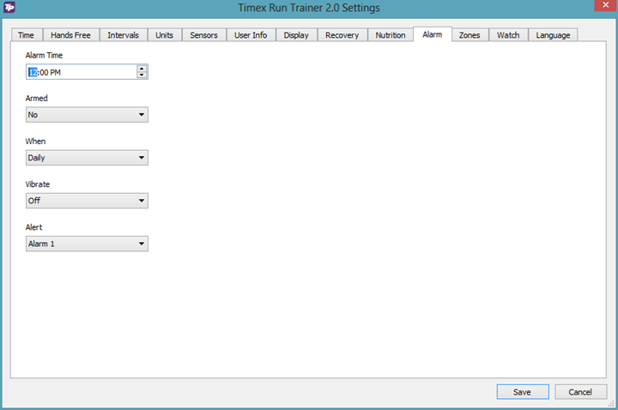The image size is (618, 410).
Task: Open the Hands Free tab
Action: tap(70, 35)
